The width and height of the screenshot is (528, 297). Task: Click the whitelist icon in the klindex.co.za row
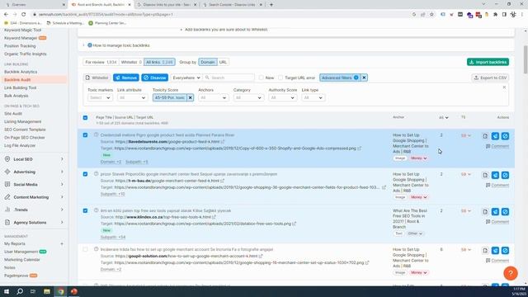coord(485,211)
